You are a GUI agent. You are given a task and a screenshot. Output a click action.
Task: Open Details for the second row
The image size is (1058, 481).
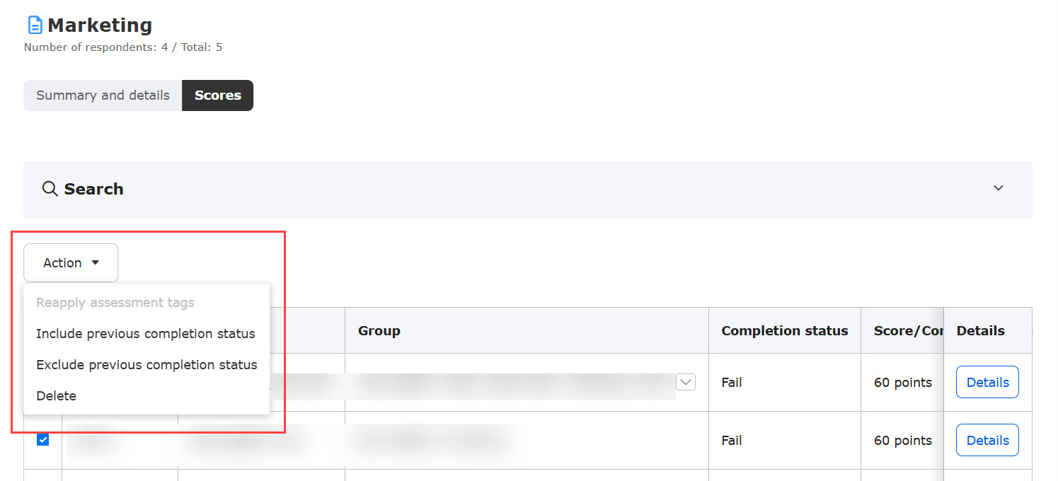[987, 441]
